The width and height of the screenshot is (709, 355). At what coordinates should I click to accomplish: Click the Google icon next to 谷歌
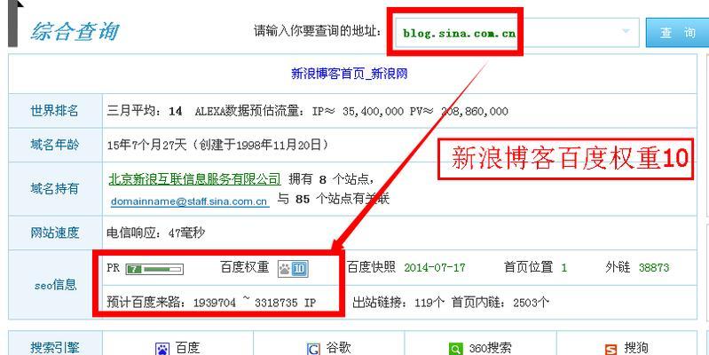pyautogui.click(x=313, y=349)
